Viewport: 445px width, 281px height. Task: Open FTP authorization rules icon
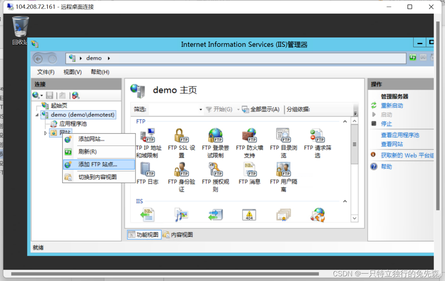215,177
